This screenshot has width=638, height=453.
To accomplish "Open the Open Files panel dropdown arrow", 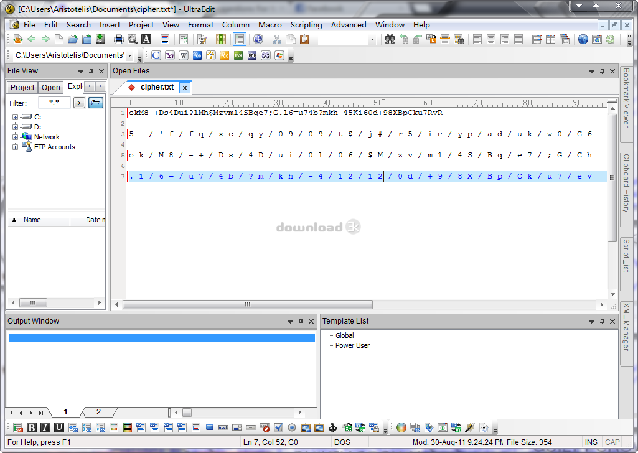I will (591, 71).
